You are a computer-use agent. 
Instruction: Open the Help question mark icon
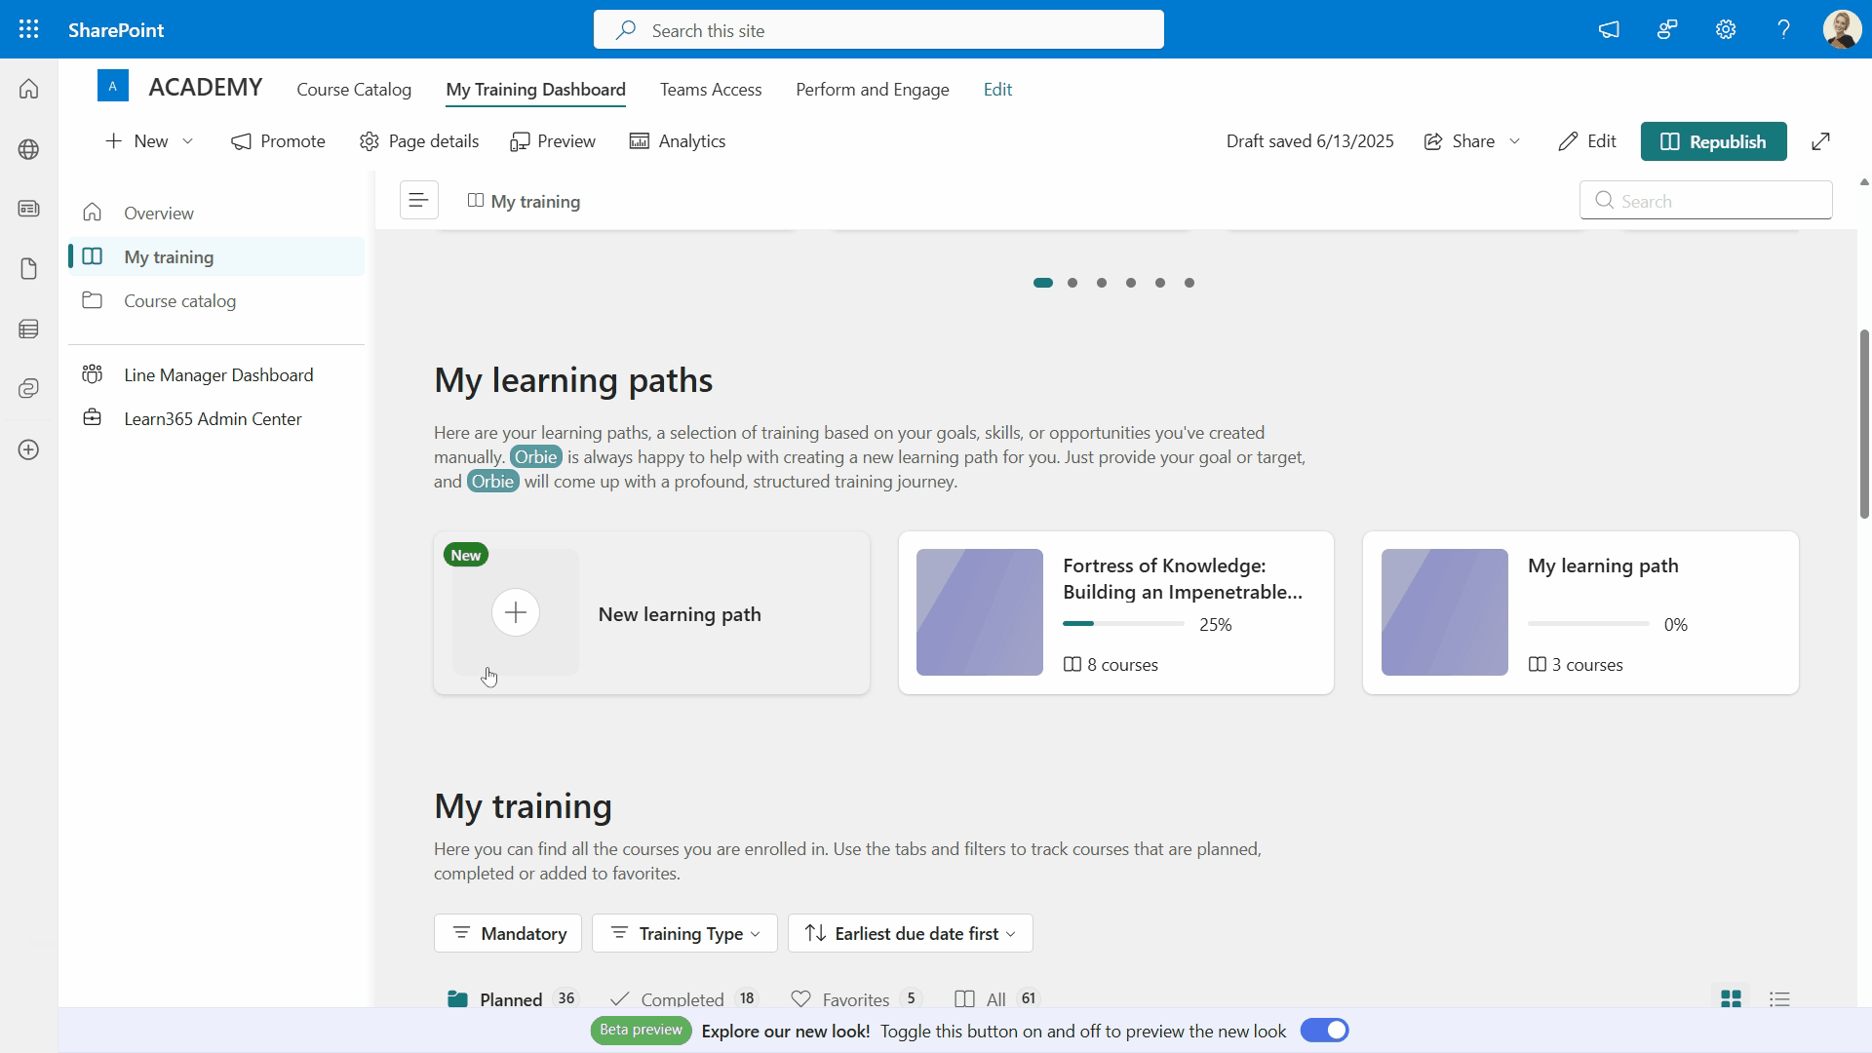(1784, 29)
